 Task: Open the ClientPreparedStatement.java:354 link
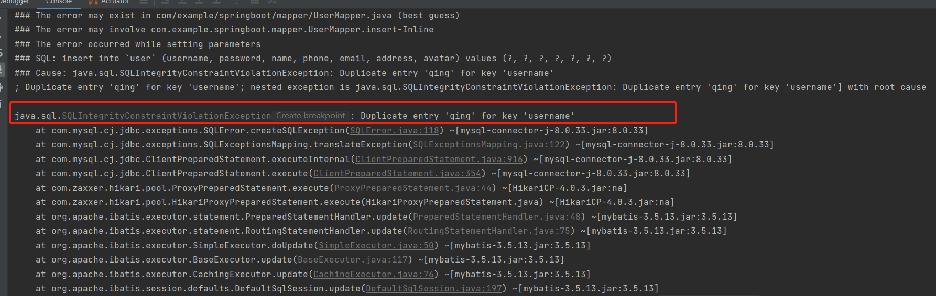coord(397,174)
